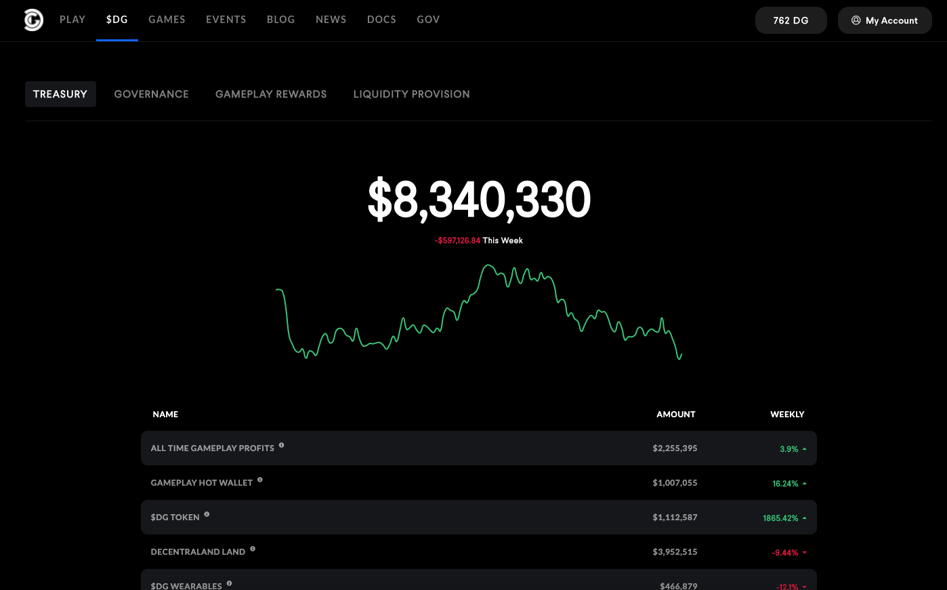Open DOCS in top navigation
Viewport: 947px width, 590px height.
click(x=381, y=20)
